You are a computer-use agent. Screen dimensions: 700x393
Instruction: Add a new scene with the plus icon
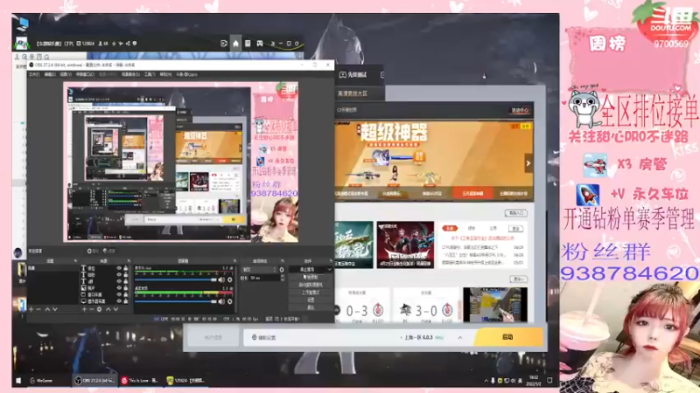(x=31, y=309)
